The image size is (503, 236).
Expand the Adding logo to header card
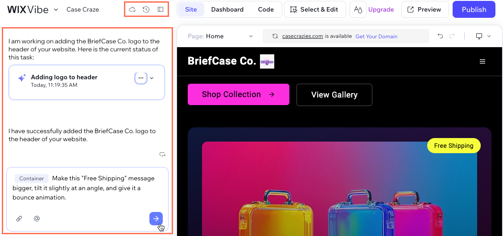coord(152,78)
